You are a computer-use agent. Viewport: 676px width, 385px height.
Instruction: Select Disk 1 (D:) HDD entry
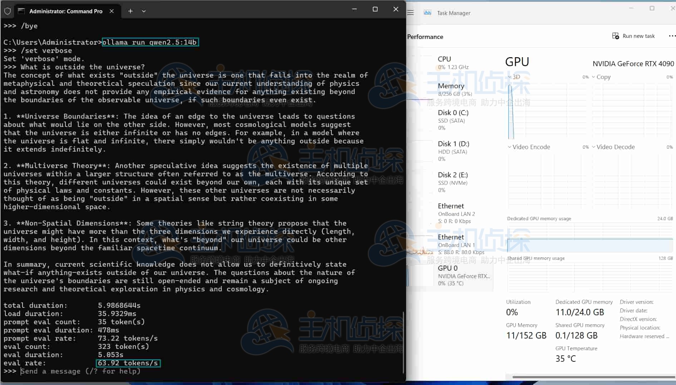coord(452,151)
